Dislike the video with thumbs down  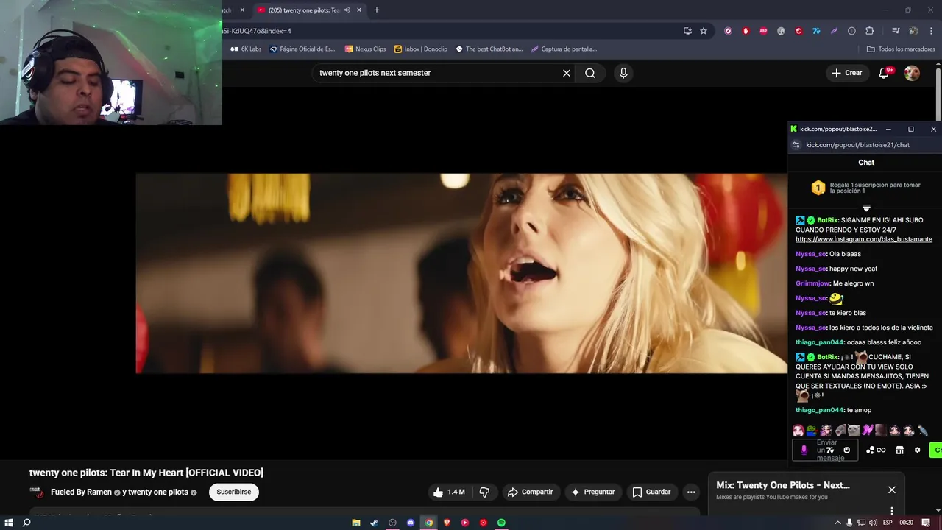(x=484, y=492)
